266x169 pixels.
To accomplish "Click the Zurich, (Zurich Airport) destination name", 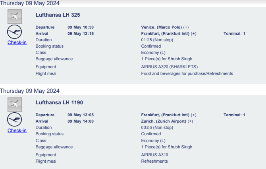I will [164, 121].
